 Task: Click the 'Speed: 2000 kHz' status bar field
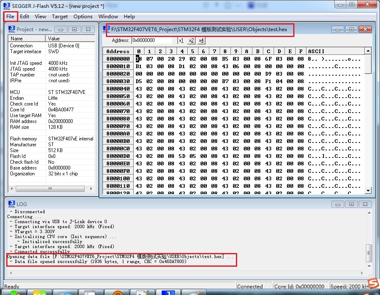click(349, 286)
